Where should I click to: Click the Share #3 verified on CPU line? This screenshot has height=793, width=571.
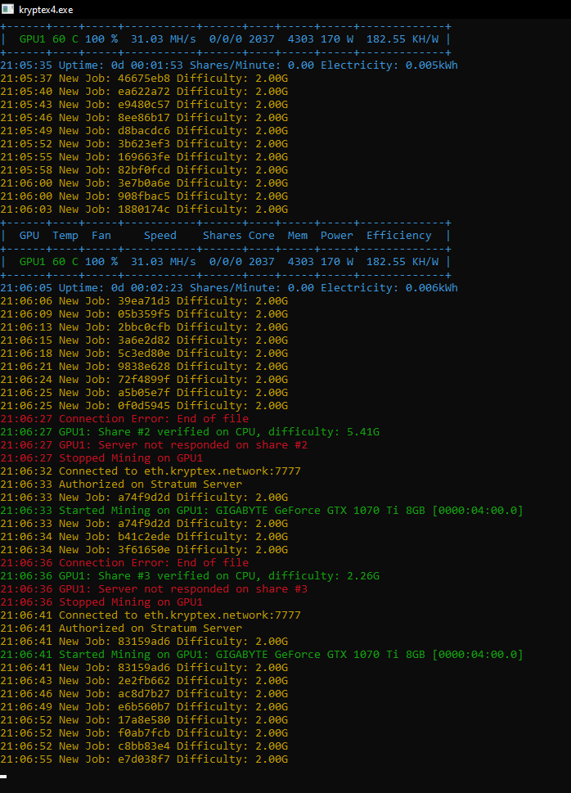[190, 576]
